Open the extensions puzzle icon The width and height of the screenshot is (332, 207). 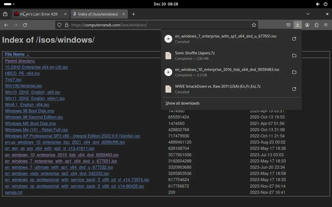[x=316, y=25]
